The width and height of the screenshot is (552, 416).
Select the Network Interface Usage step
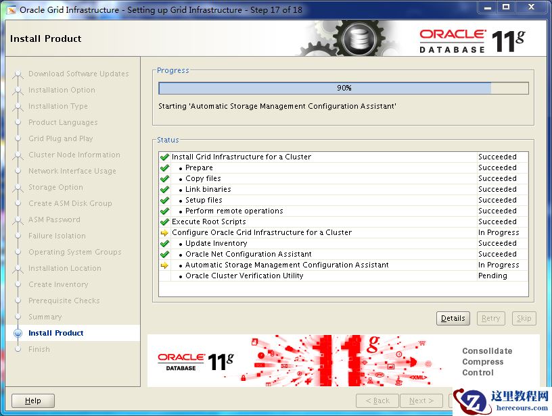[72, 171]
